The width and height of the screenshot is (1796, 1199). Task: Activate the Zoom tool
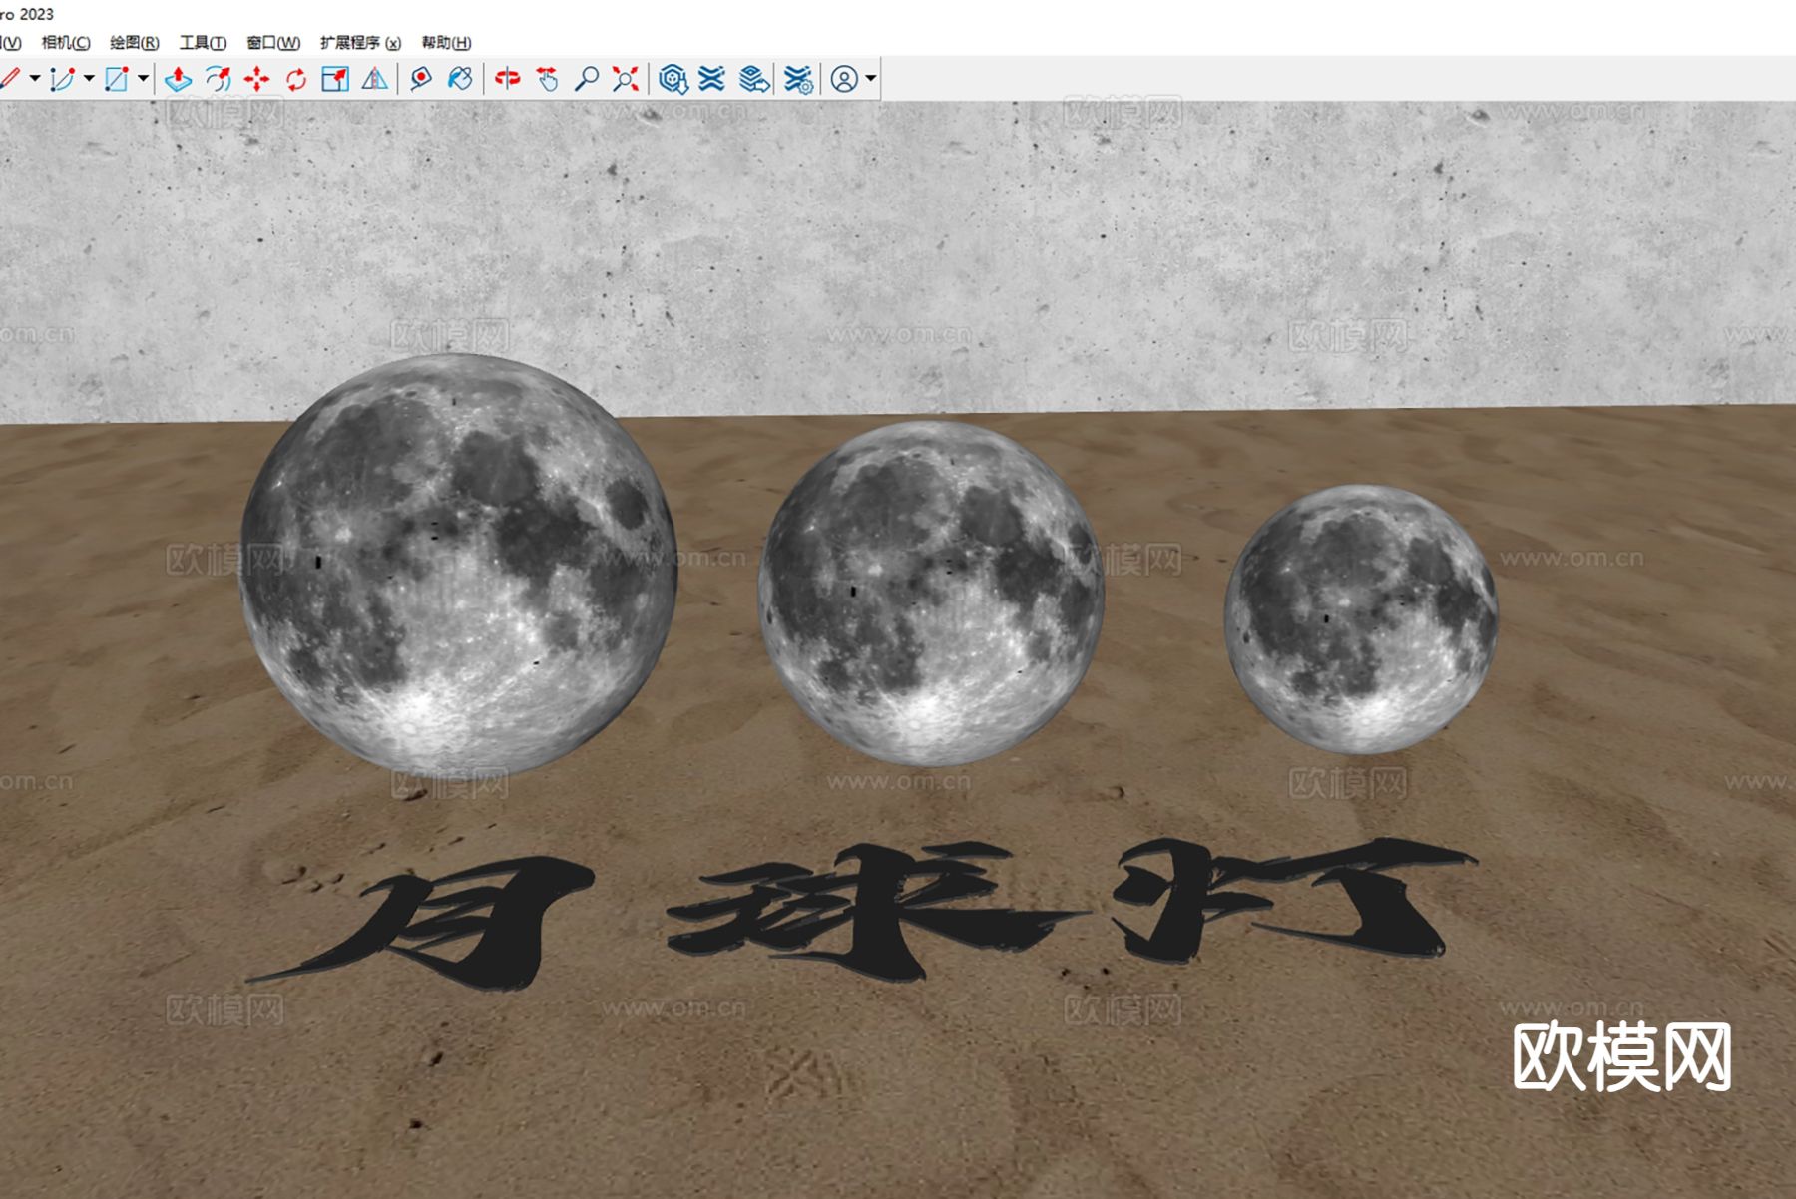point(589,76)
